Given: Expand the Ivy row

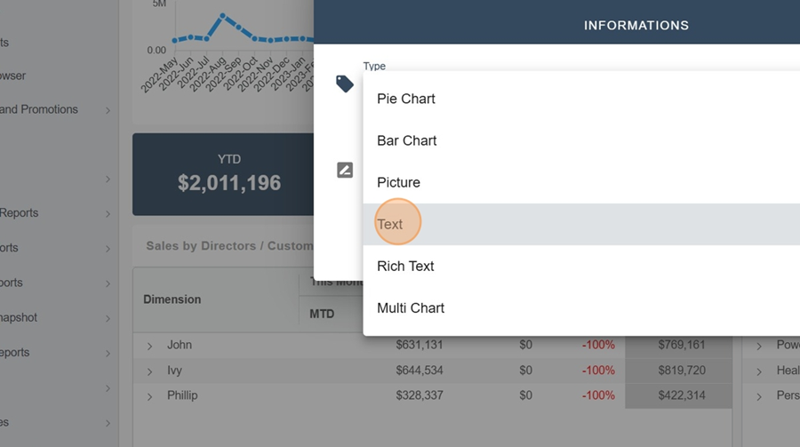Looking at the screenshot, I should [149, 371].
